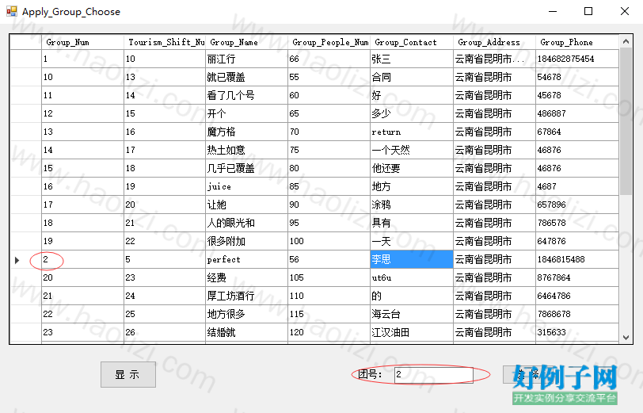Select the 魔方格 group name cell
The width and height of the screenshot is (643, 413).
tap(247, 132)
